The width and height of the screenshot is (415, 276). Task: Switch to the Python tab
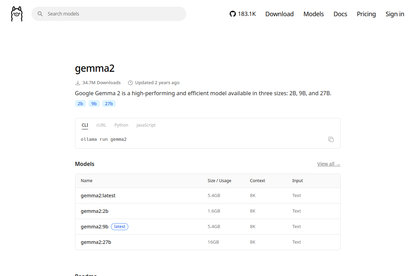pyautogui.click(x=121, y=125)
